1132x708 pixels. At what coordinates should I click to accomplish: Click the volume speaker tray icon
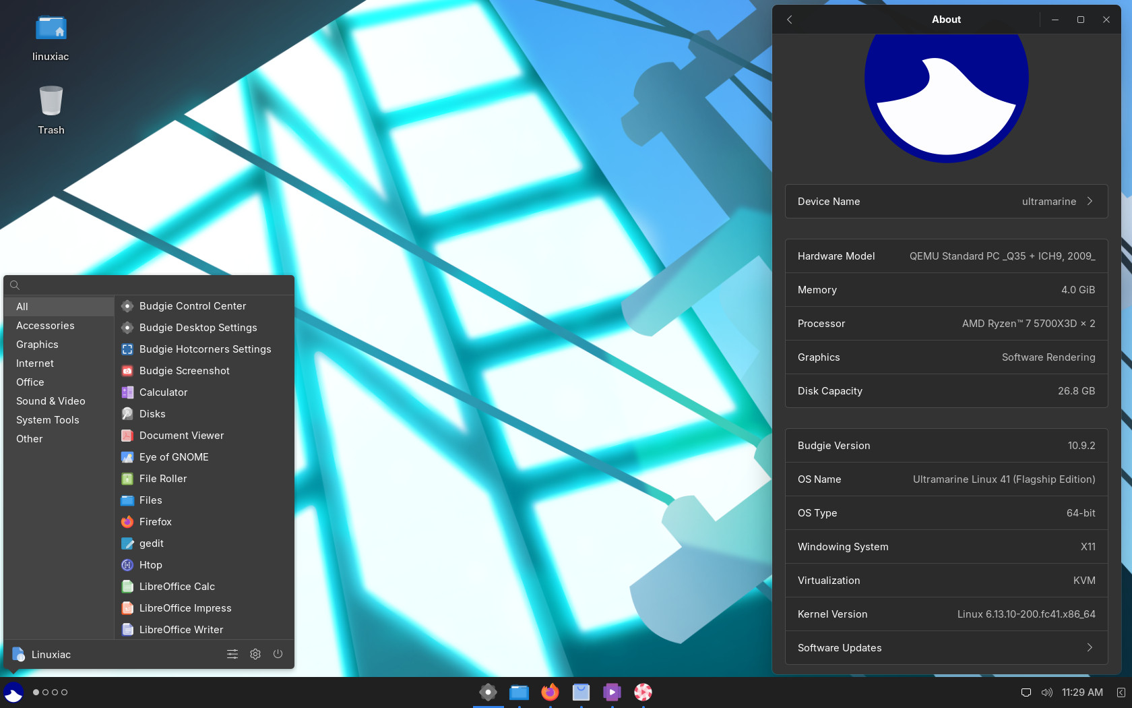coord(1046,692)
